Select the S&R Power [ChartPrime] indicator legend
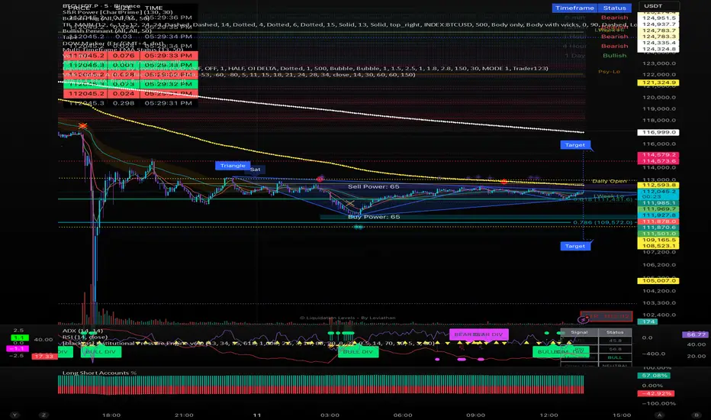 point(117,12)
